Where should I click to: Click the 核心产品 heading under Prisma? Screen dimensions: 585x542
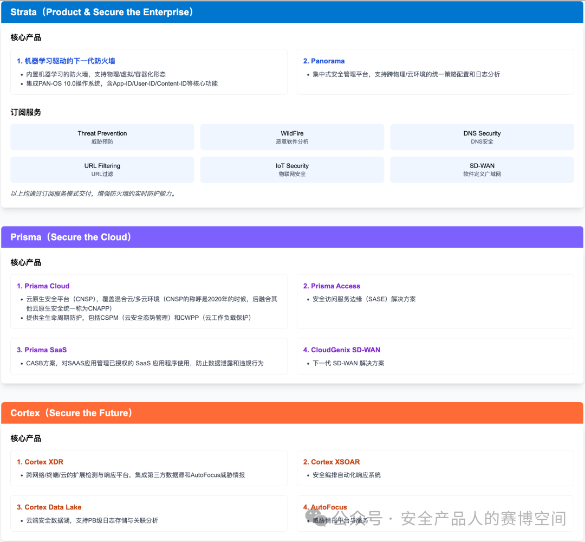click(26, 262)
